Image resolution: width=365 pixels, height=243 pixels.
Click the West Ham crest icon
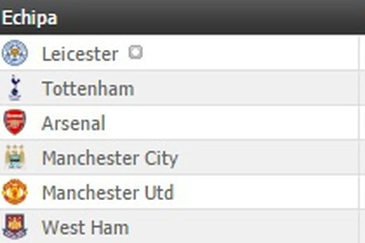[15, 226]
